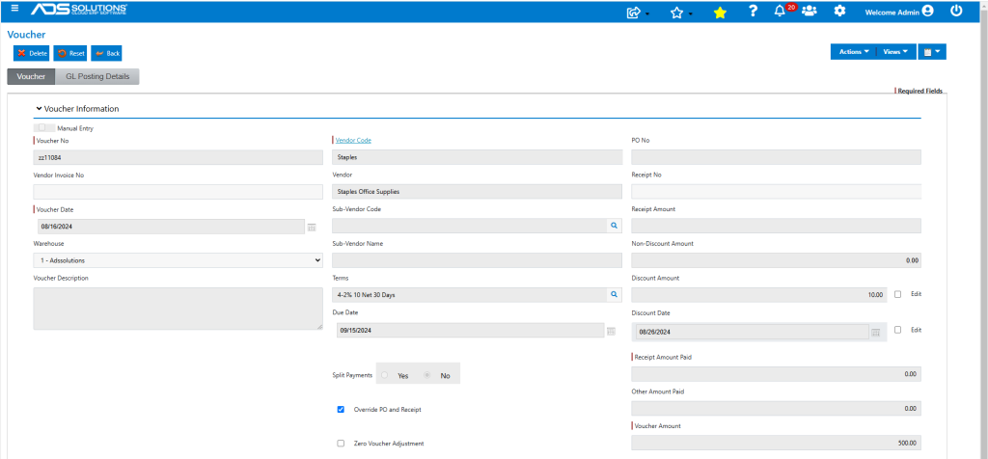The height and width of the screenshot is (459, 988).
Task: Click the Vendor Code field containing Staples
Action: tap(477, 157)
